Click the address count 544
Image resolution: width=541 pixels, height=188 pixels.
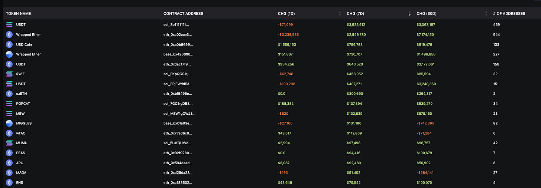pos(496,34)
